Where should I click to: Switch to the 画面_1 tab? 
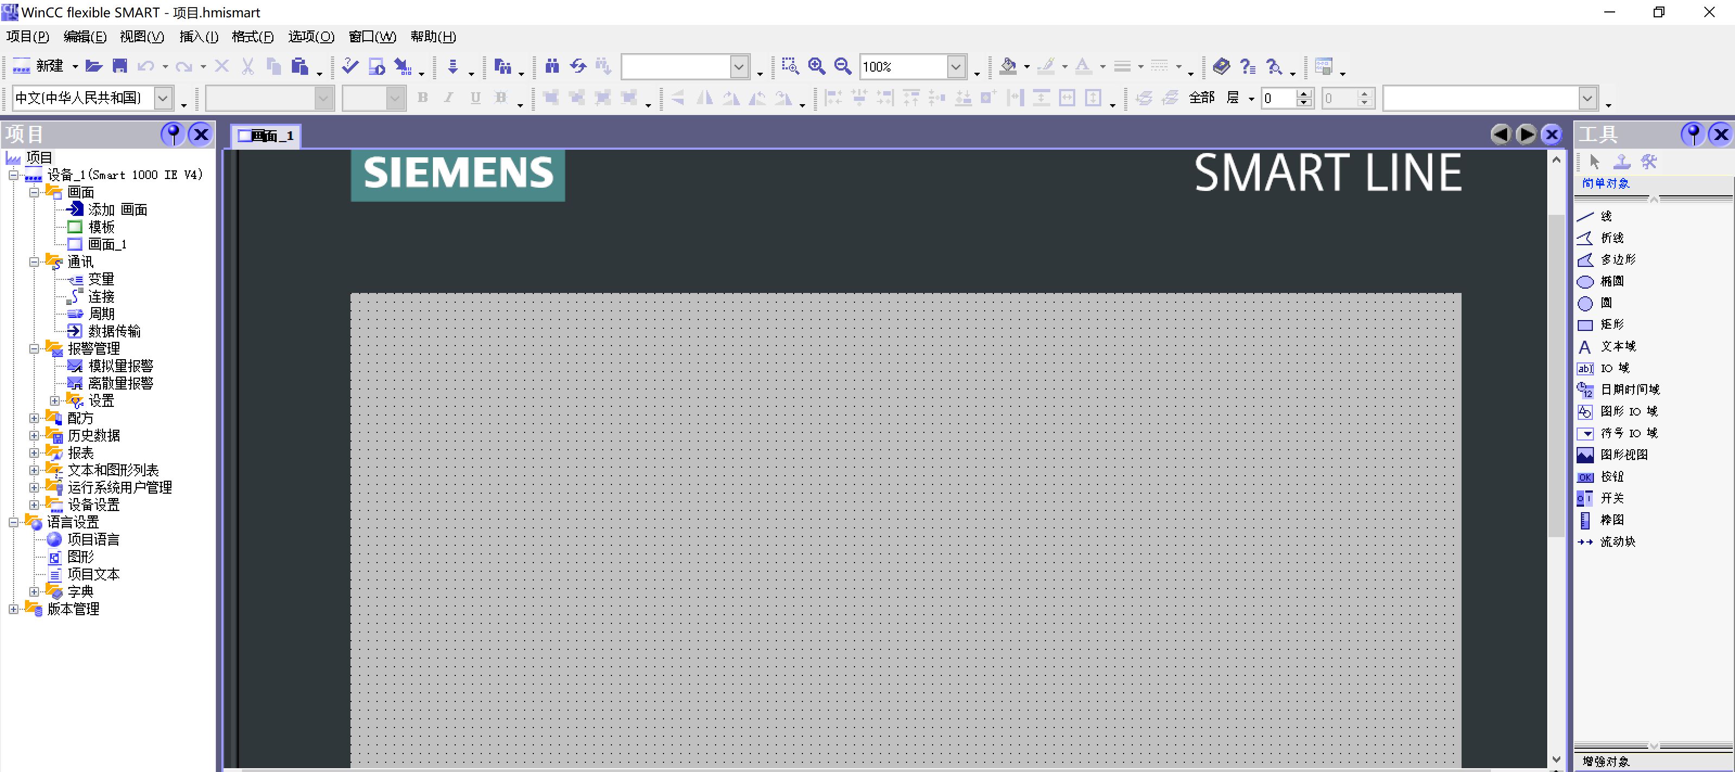(267, 136)
